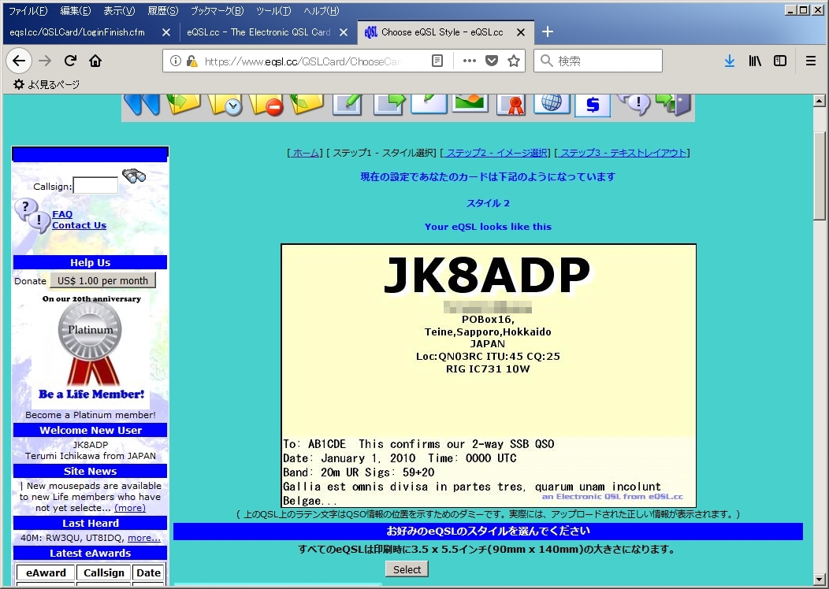Toggle the sidebar icon in browser toolbar
829x589 pixels.
(x=780, y=61)
